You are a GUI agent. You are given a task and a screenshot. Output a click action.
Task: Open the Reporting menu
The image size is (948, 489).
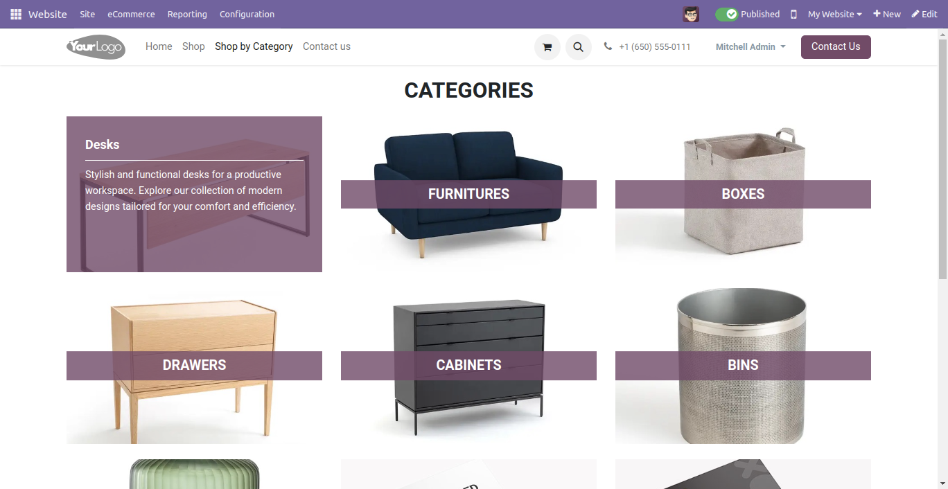pos(187,14)
